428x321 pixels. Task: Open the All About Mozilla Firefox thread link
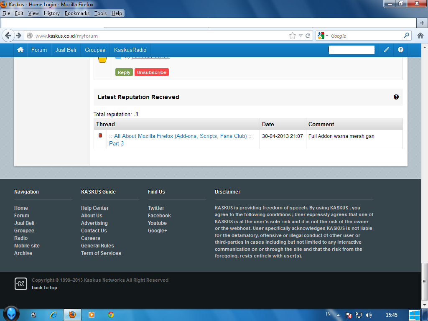point(180,140)
